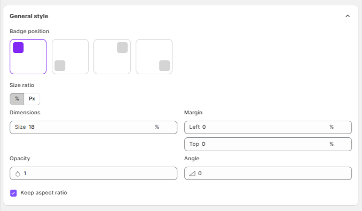
Task: Select the top-left badge position
Action: point(28,57)
